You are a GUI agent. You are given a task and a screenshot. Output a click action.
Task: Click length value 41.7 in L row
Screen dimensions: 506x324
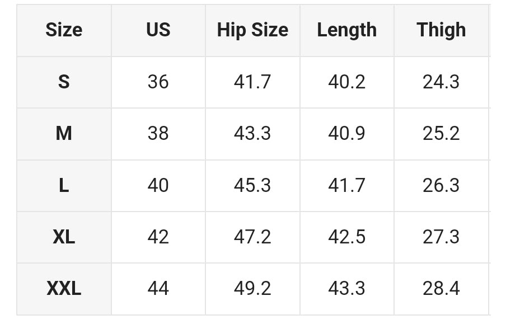347,186
